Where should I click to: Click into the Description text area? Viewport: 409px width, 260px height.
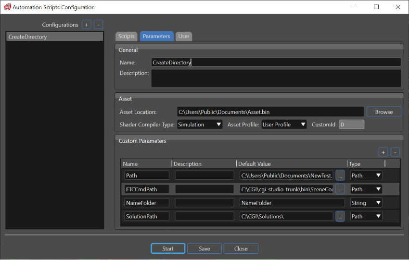(276, 78)
